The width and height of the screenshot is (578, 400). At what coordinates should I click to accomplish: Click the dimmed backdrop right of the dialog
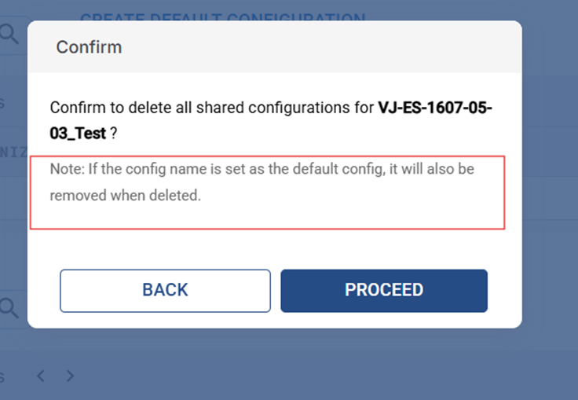tap(550, 196)
